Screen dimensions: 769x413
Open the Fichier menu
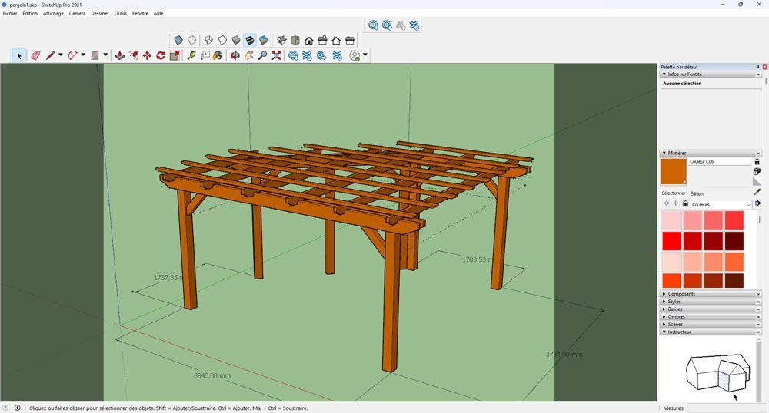[x=10, y=13]
